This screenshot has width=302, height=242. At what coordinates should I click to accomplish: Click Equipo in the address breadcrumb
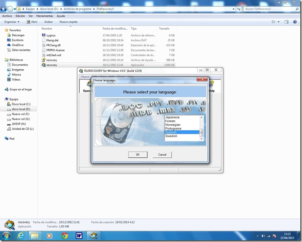click(30, 9)
